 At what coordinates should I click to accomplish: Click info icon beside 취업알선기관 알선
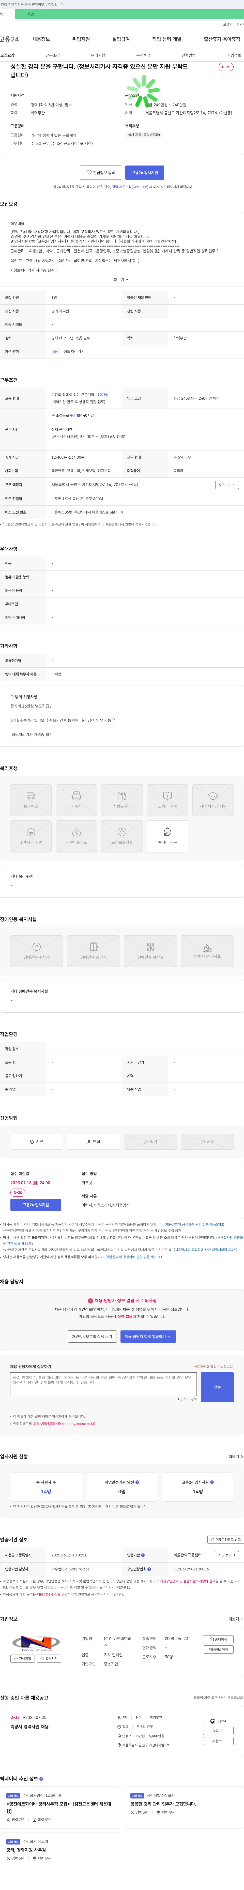click(137, 1482)
